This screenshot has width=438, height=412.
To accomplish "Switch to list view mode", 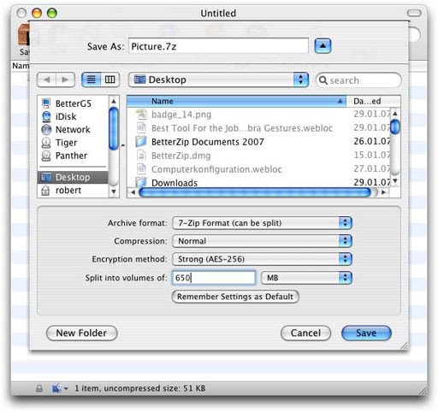I will [x=92, y=79].
